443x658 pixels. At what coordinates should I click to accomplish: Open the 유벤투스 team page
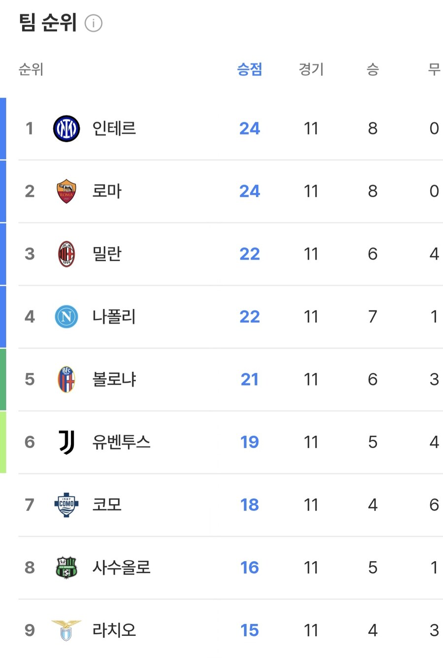click(x=122, y=442)
